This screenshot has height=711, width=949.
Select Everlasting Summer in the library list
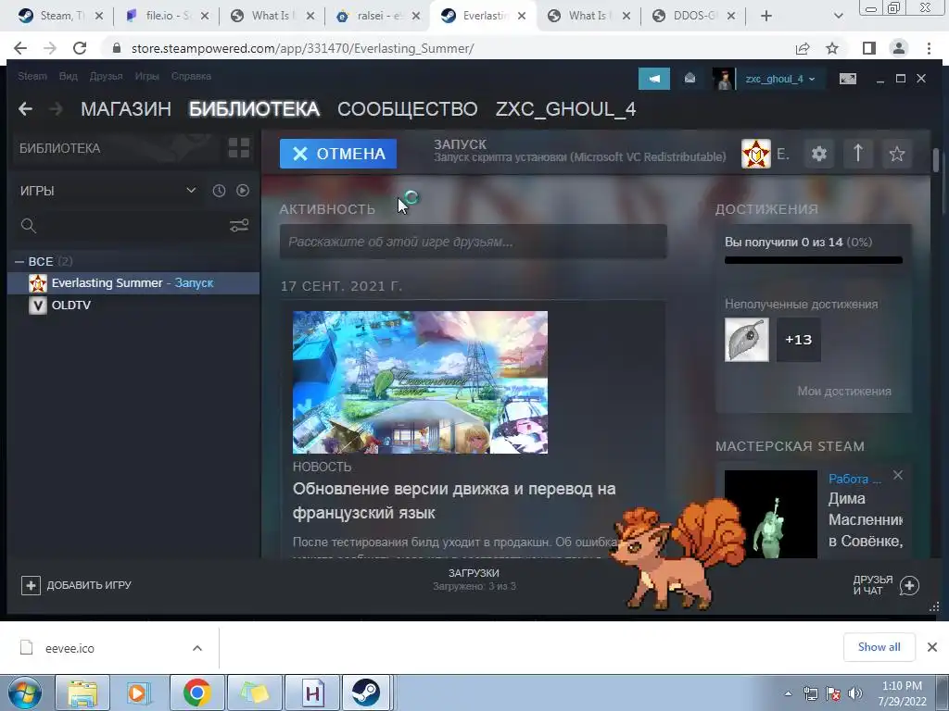pos(133,283)
